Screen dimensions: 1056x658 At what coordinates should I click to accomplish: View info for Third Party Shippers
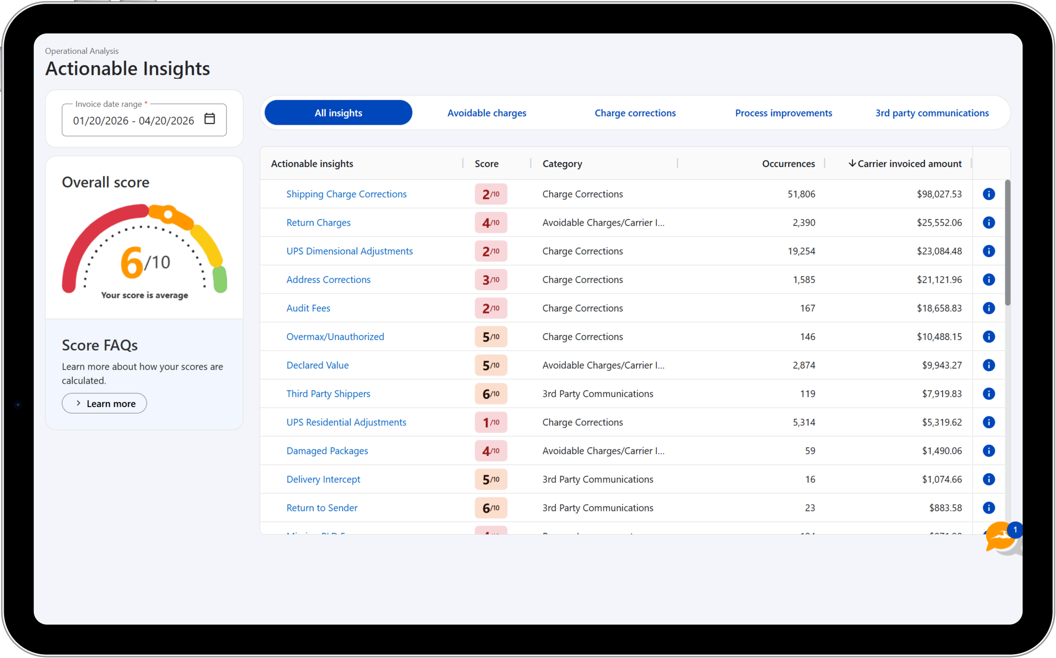coord(989,393)
